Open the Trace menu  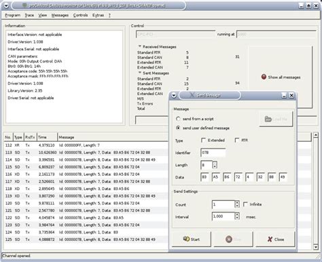(29, 15)
